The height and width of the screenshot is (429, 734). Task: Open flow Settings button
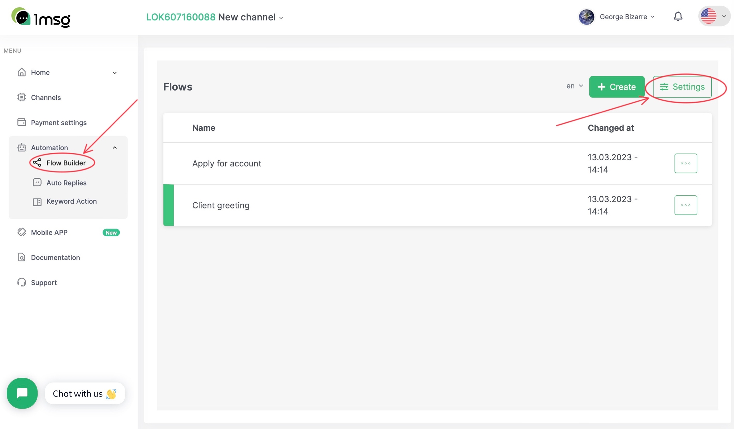coord(682,87)
